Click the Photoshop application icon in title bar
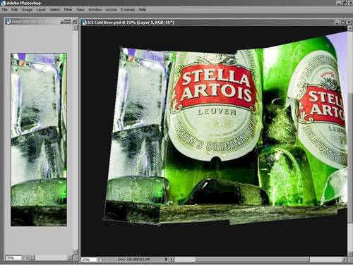This screenshot has width=353, height=265. [x=3, y=3]
